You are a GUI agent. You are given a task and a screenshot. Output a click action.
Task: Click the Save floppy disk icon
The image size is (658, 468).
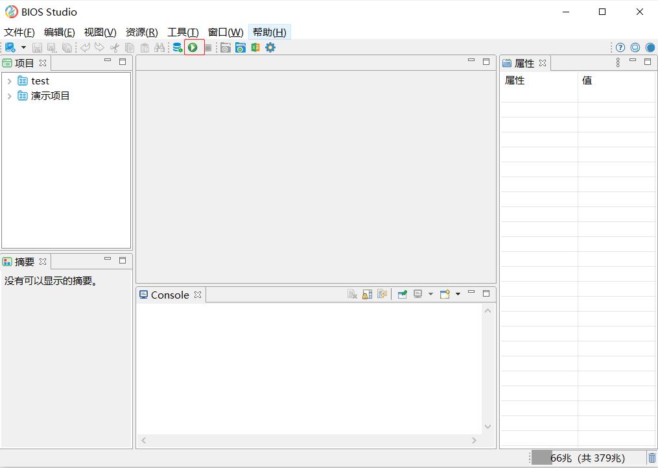(38, 47)
